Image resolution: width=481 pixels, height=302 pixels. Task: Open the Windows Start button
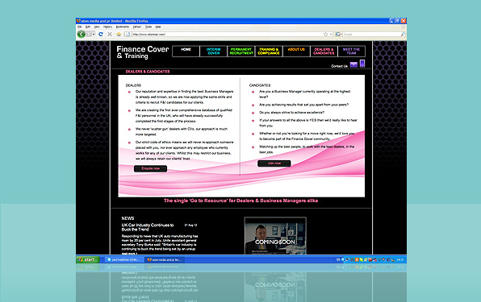(x=88, y=259)
